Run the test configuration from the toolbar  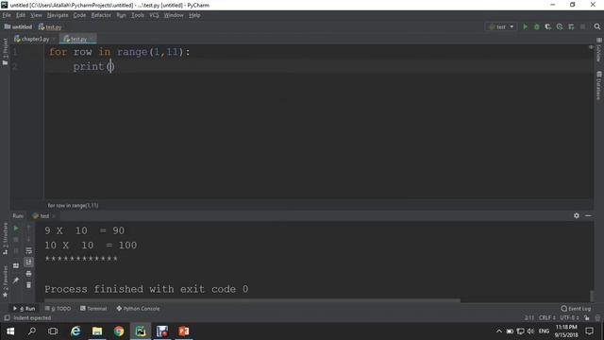coord(525,26)
